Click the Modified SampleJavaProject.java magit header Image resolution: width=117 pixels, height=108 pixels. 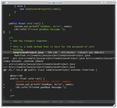pos(52,55)
